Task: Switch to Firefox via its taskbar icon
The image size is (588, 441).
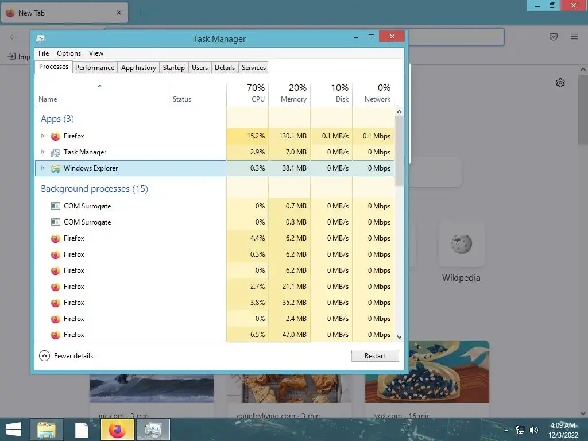Action: [x=117, y=430]
